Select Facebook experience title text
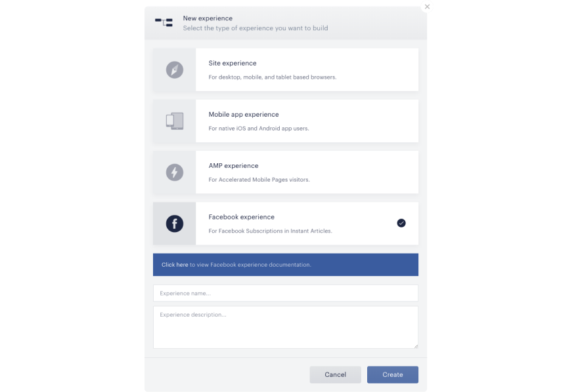The height and width of the screenshot is (392, 578). [242, 217]
